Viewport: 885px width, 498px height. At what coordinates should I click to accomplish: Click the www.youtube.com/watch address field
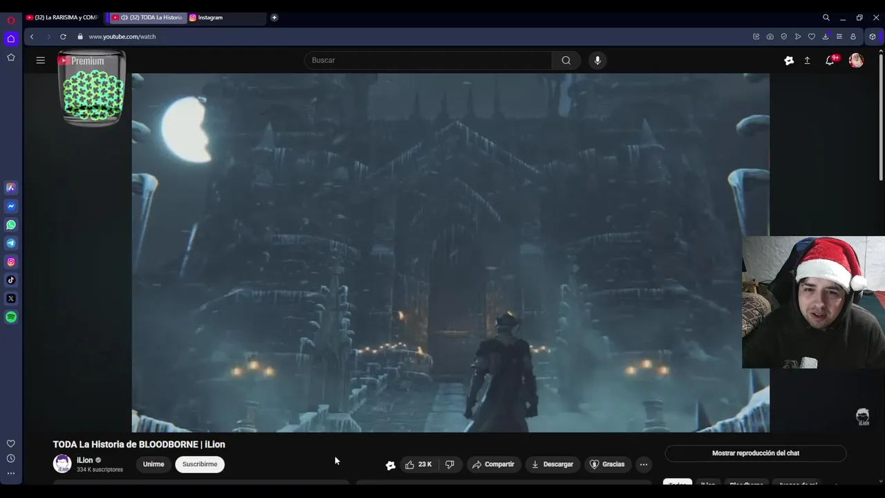coord(122,37)
